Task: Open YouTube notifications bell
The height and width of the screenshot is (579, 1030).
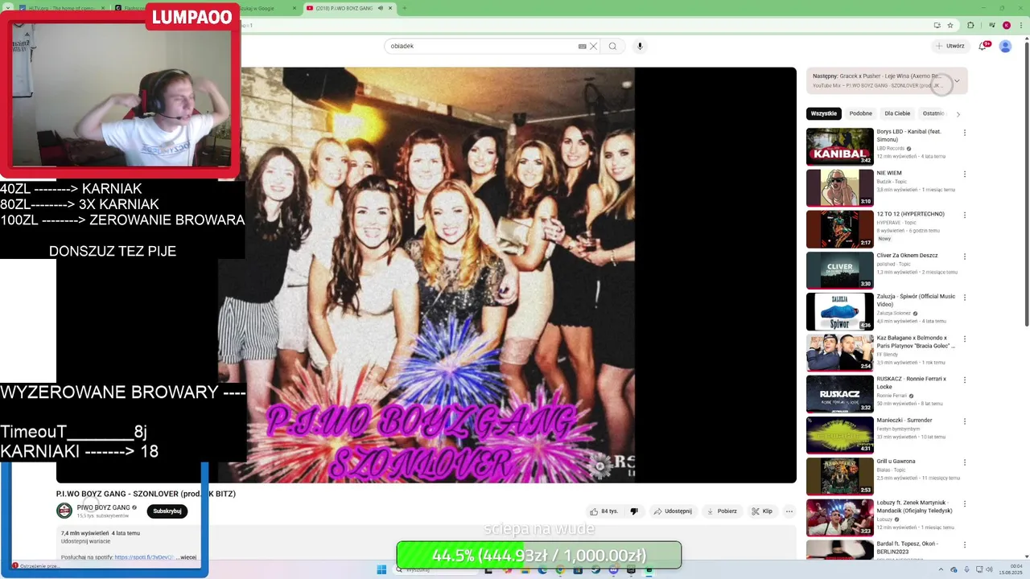Action: (983, 46)
